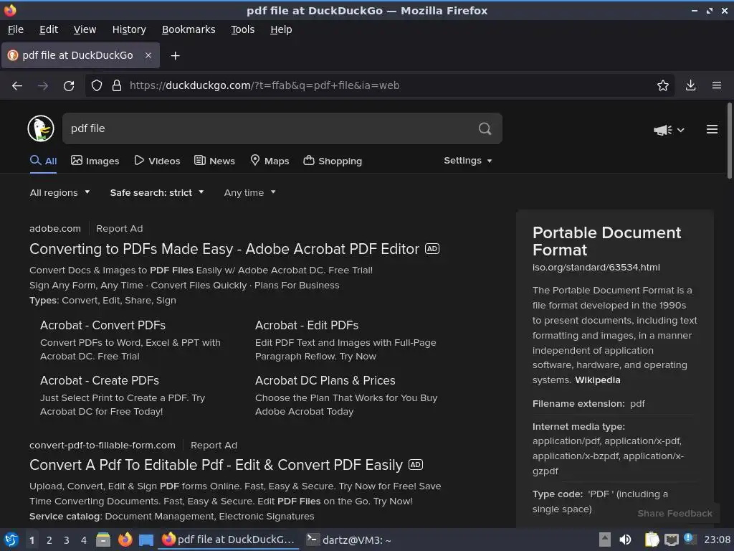Switch to Shopping results
Screen dimensions: 734x551
333,161
